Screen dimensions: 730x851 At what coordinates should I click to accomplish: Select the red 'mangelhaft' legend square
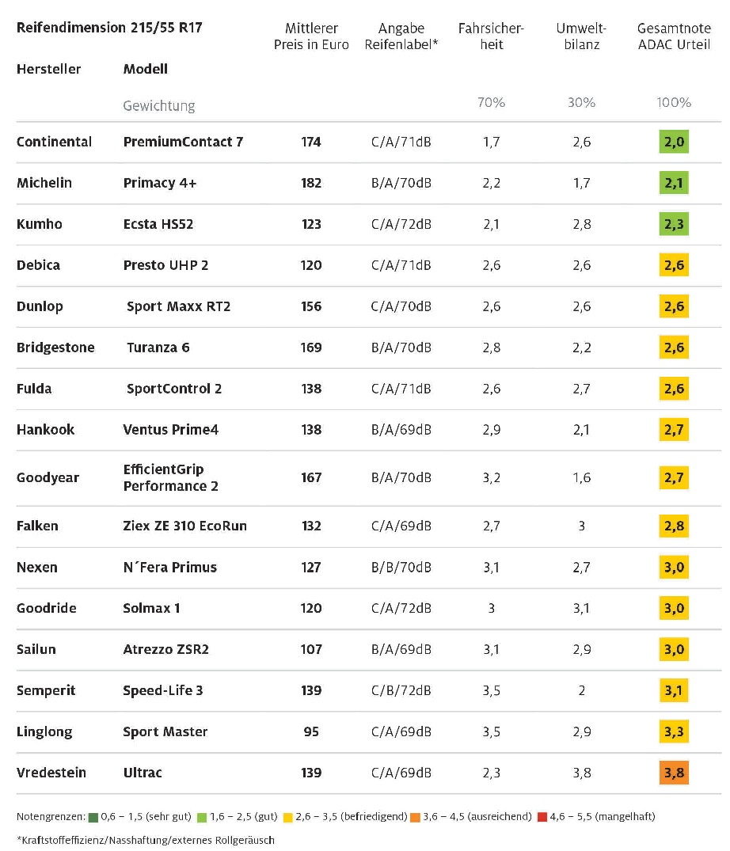coord(542,817)
